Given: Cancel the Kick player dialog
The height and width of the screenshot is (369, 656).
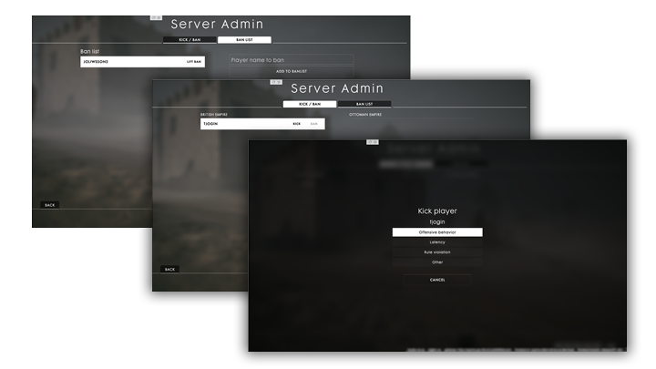Looking at the screenshot, I should (x=437, y=281).
